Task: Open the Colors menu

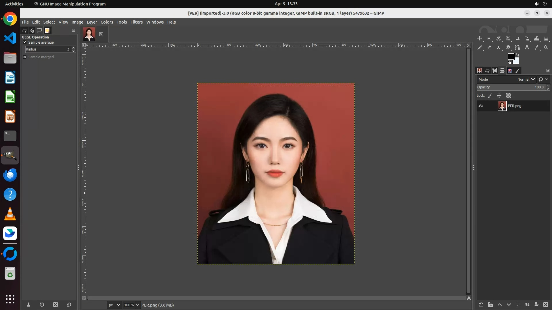Action: (x=107, y=22)
